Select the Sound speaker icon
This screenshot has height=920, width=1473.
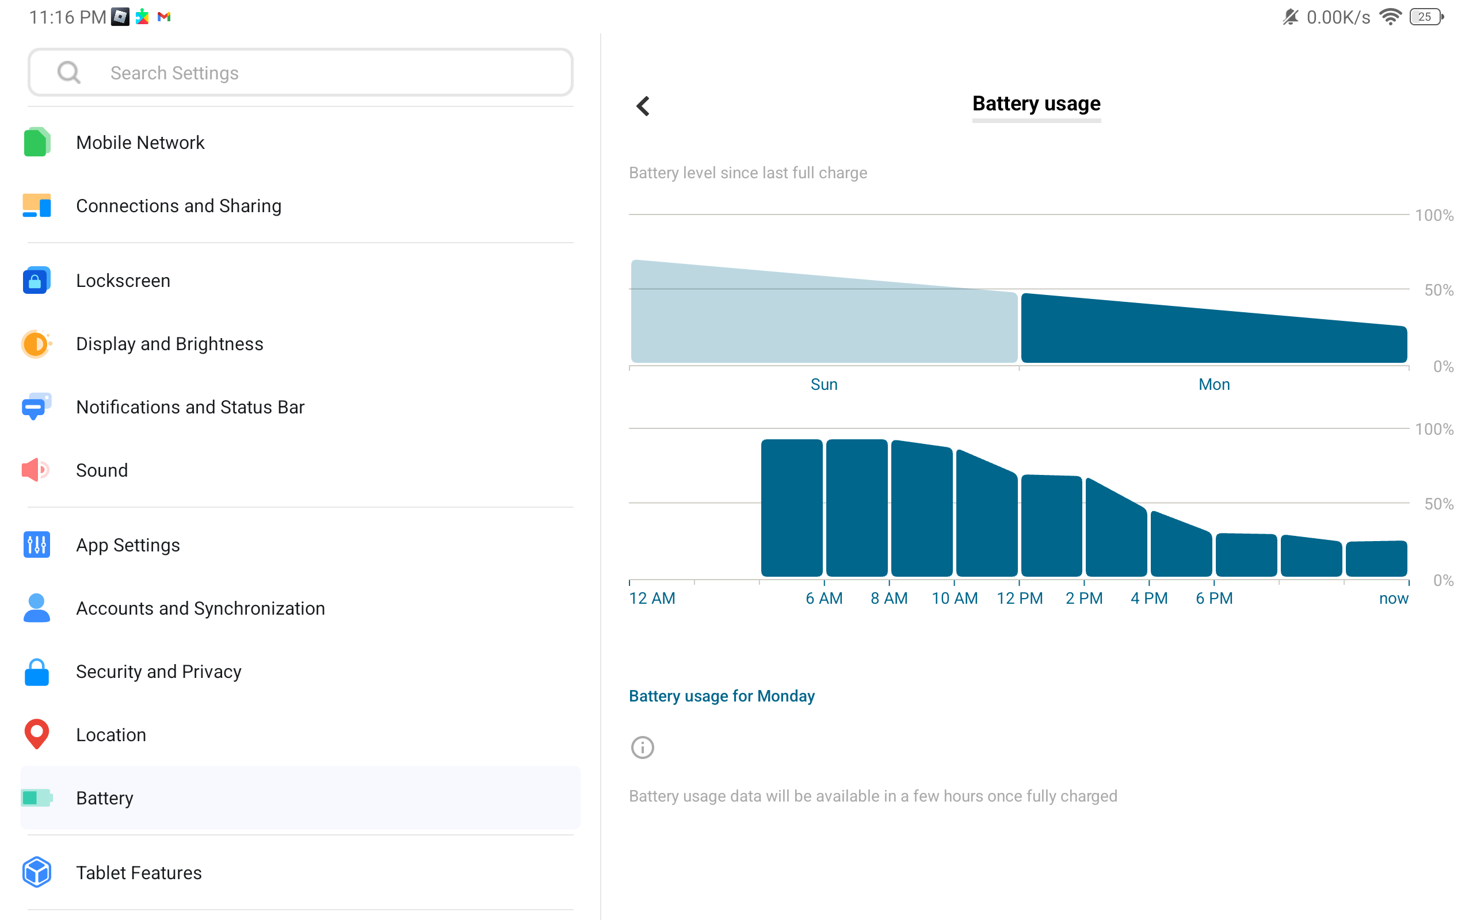point(35,470)
